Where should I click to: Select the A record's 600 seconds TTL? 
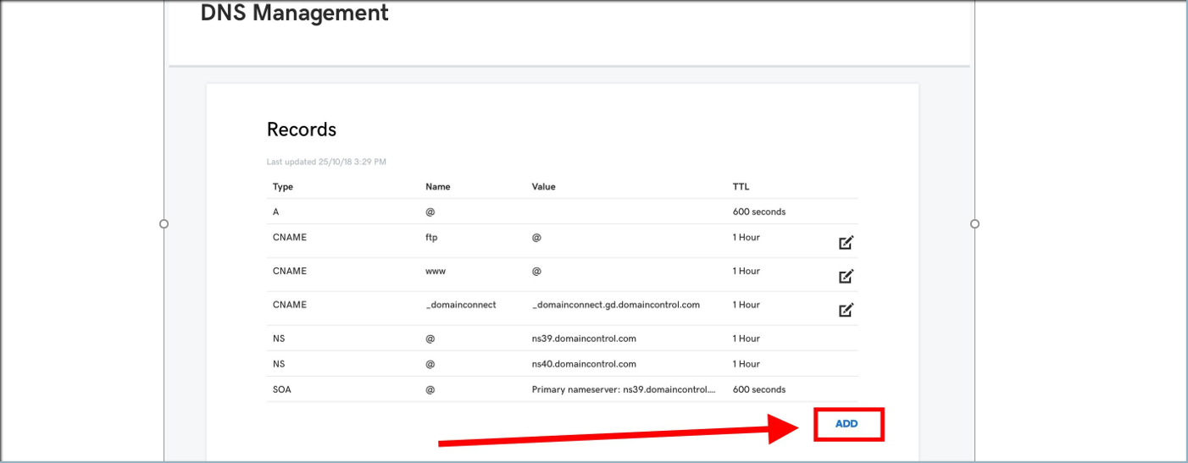[759, 212]
